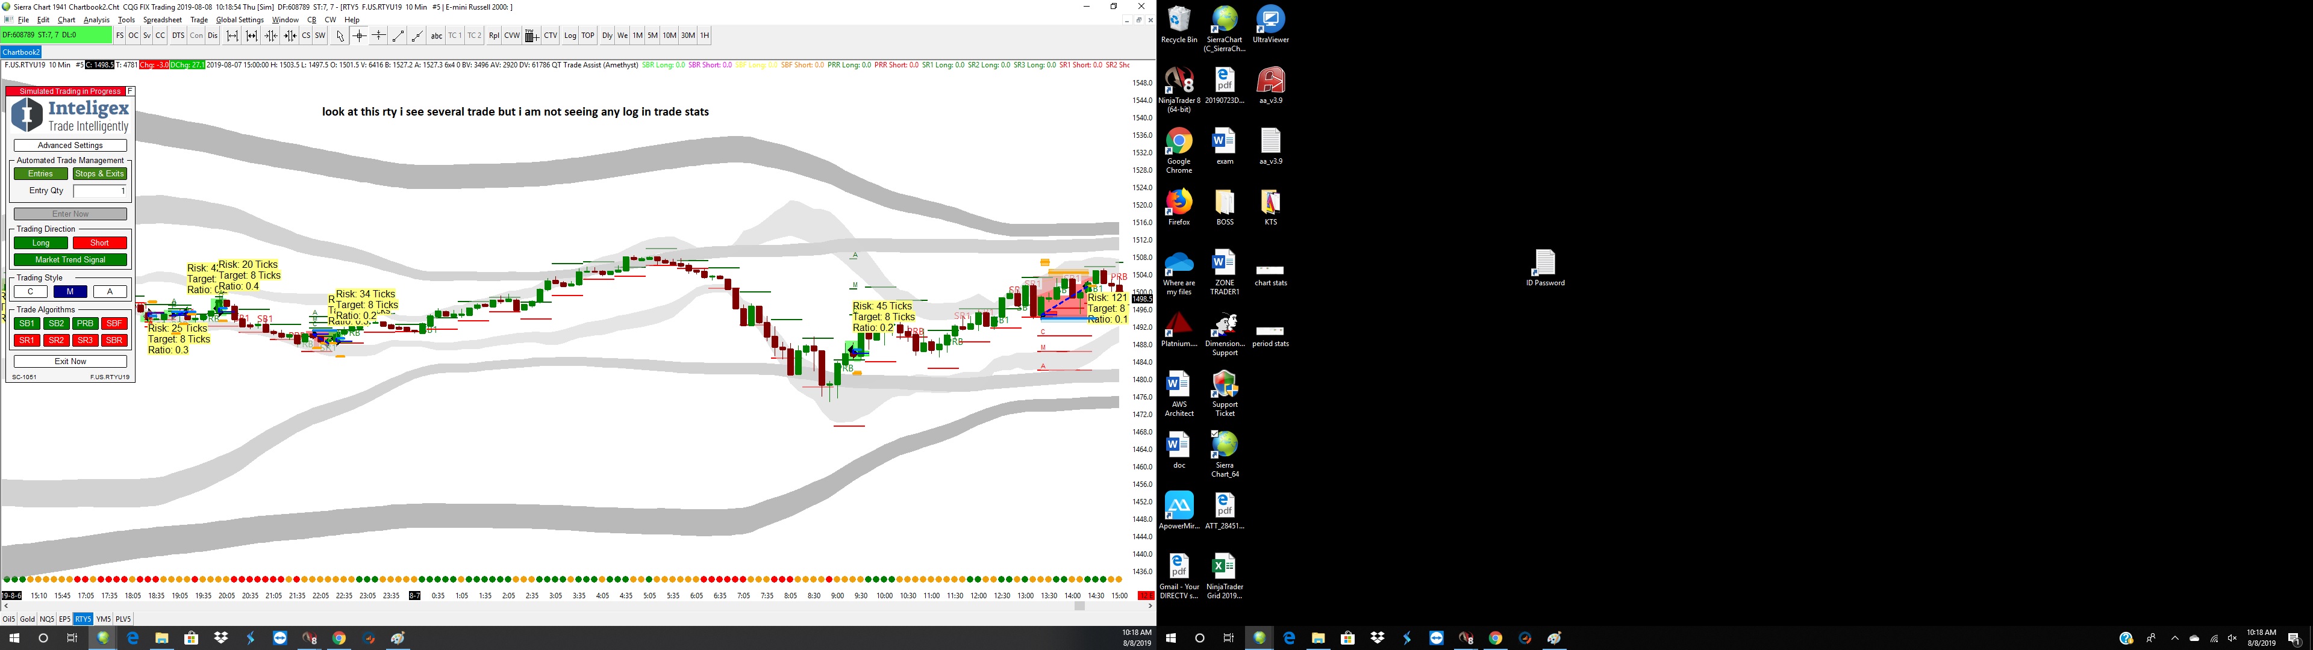Open the trade window grid icon
Screen dimensions: 2313x650
(x=531, y=36)
